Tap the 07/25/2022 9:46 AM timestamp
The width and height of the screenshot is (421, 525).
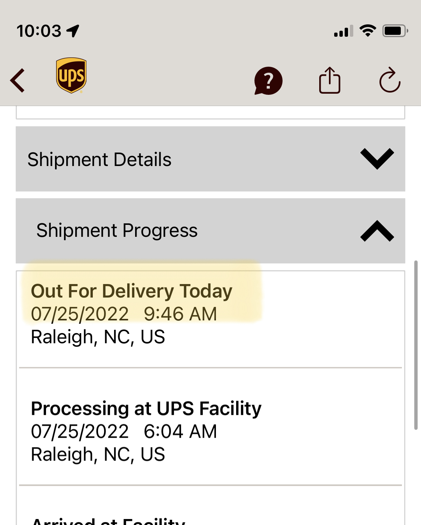pyautogui.click(x=124, y=314)
